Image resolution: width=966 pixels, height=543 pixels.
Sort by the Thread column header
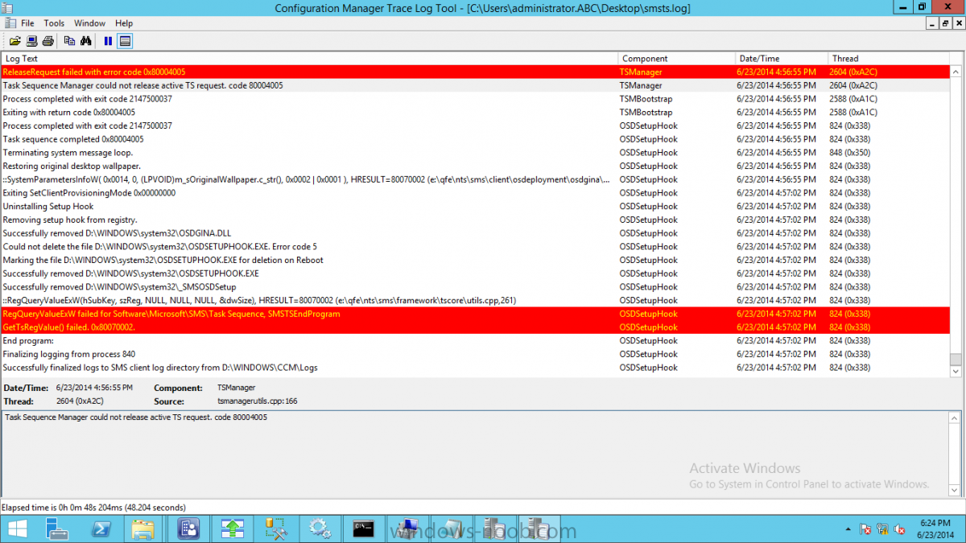point(889,58)
